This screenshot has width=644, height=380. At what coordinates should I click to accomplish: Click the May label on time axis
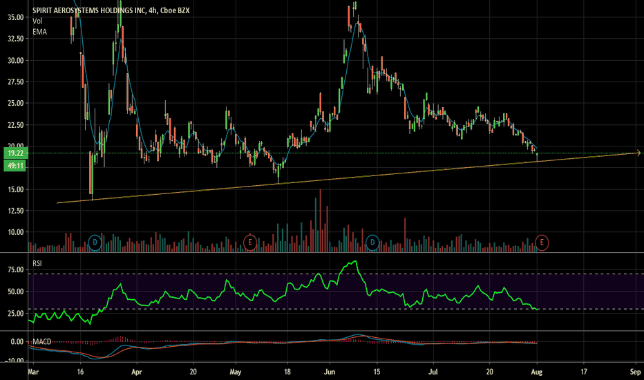click(236, 372)
